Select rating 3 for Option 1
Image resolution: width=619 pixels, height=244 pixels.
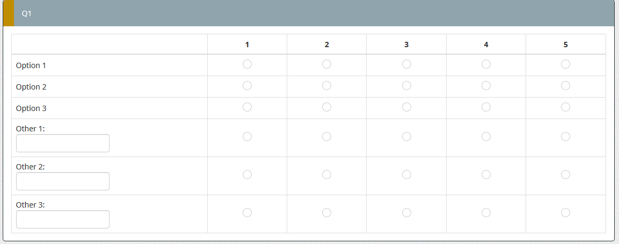pos(406,64)
